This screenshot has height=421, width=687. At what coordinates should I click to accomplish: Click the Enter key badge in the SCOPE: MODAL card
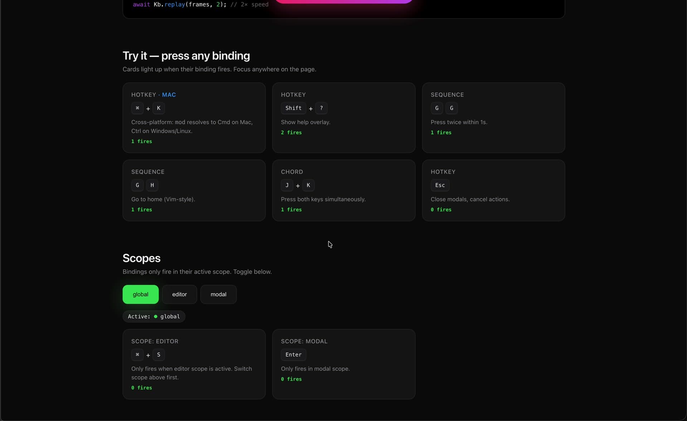(x=293, y=355)
